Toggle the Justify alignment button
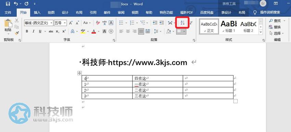Screen dimensions: 291x132 (141, 32)
